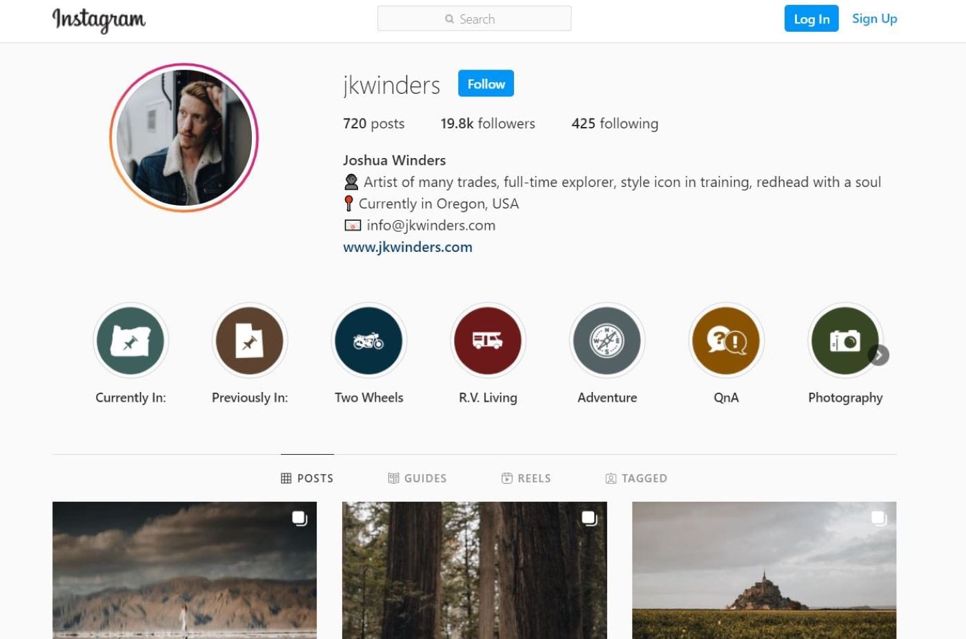This screenshot has height=639, width=966.
Task: Switch to the REELS tab
Action: (x=526, y=478)
